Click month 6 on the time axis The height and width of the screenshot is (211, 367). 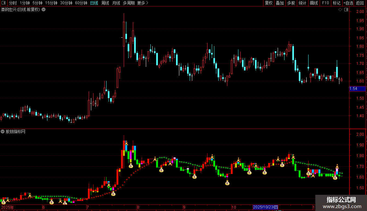tap(44, 207)
